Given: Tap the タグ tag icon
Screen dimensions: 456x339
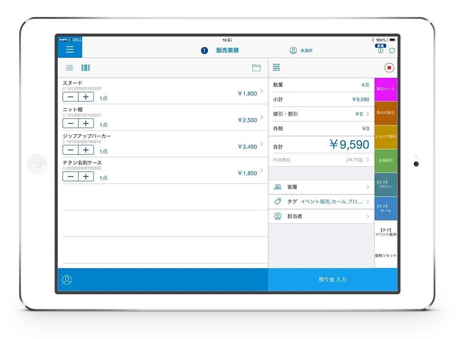Looking at the screenshot, I should coord(278,201).
